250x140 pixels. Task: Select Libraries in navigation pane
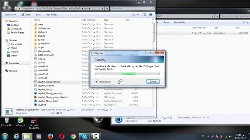(x=13, y=40)
